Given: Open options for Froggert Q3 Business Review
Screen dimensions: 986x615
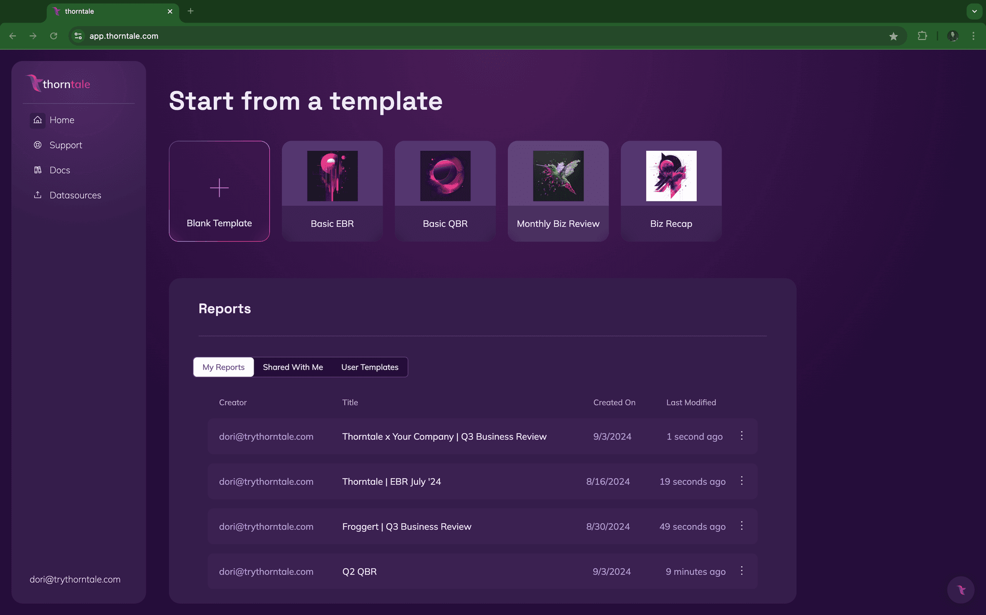Looking at the screenshot, I should pos(742,526).
